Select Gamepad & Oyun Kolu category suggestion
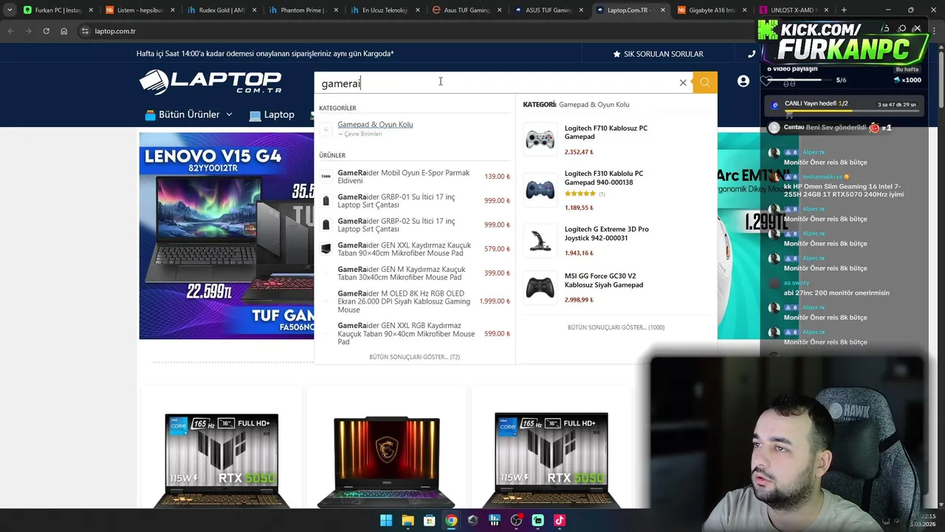 click(375, 124)
